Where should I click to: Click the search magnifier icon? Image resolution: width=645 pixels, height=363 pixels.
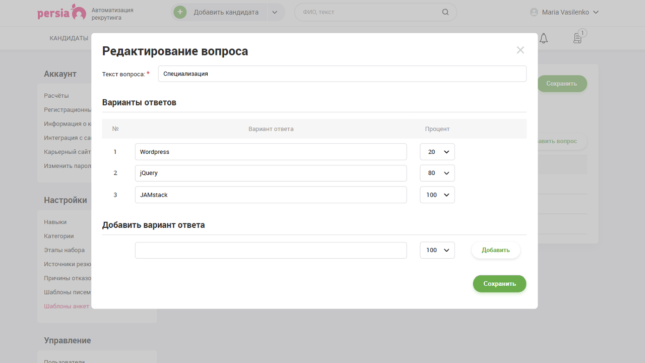pos(445,12)
